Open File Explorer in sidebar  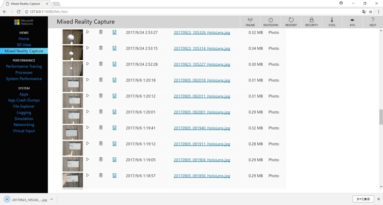click(24, 106)
